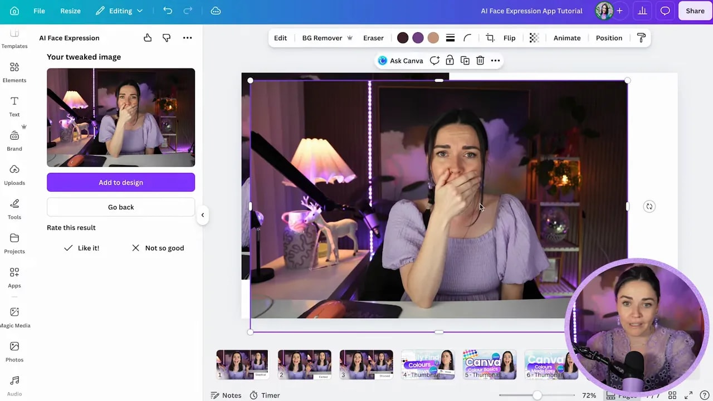Open the border style lines icon
The width and height of the screenshot is (713, 401).
coord(450,38)
